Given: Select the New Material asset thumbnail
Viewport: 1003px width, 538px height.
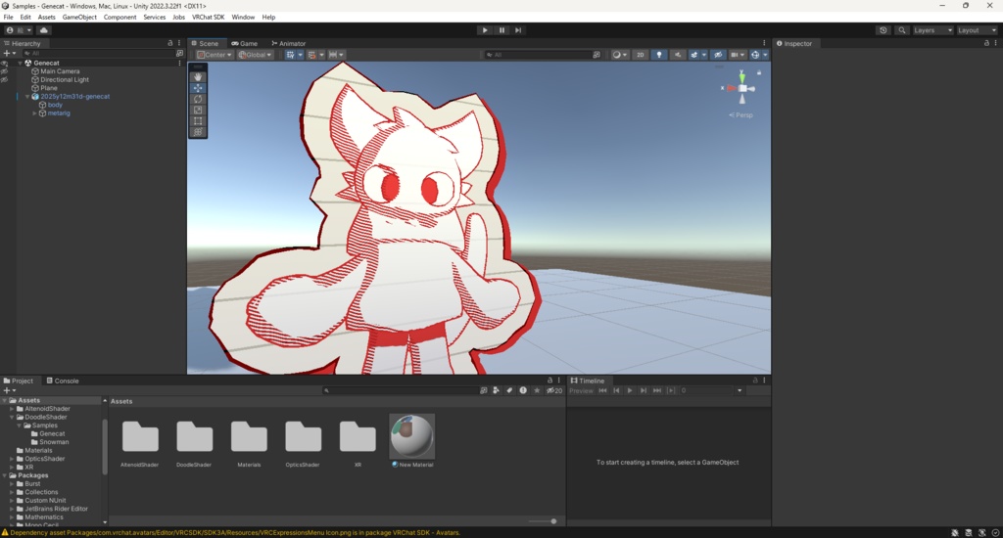Looking at the screenshot, I should click(x=412, y=435).
